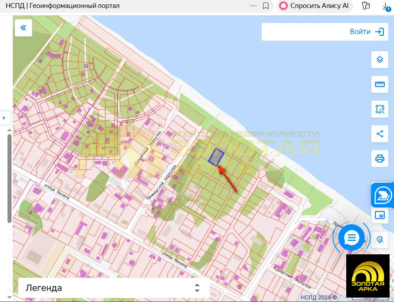The width and height of the screenshot is (394, 302).
Task: Collapse the side panel with double chevron
Action: pos(23,28)
